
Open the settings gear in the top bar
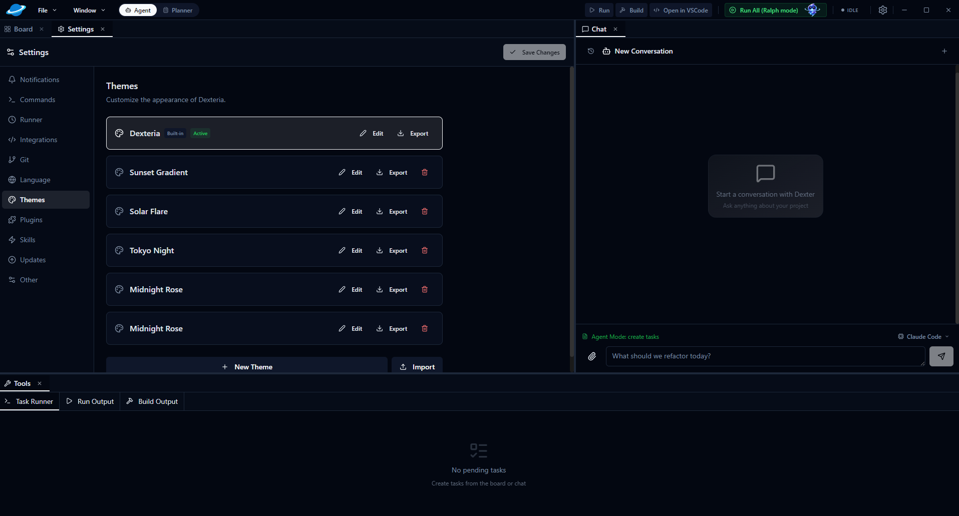pyautogui.click(x=882, y=10)
